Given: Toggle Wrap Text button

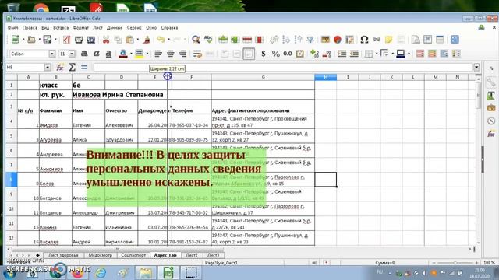Looking at the screenshot, I should click(197, 54).
